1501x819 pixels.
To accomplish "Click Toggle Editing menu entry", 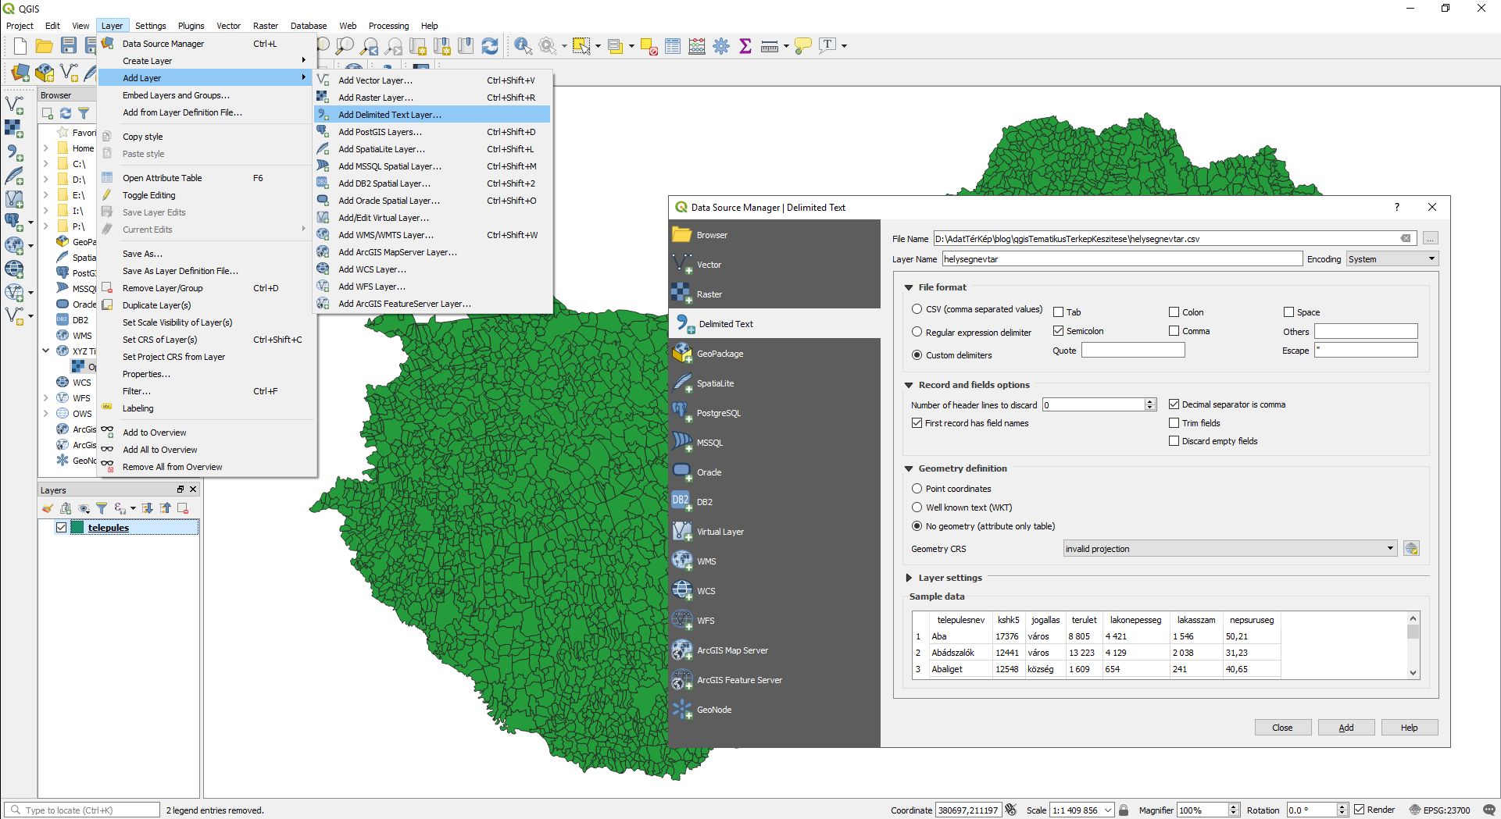I will pos(205,195).
